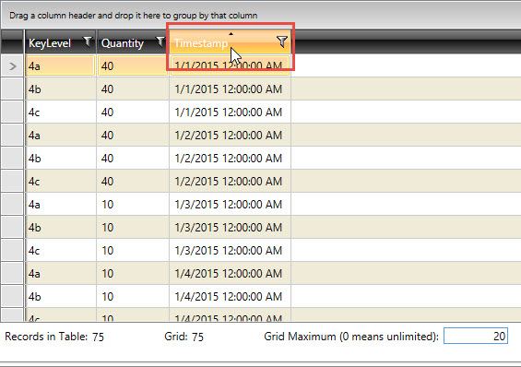
Task: Select KeyLevel 4c cell dated 1/2/2015
Action: click(x=61, y=181)
